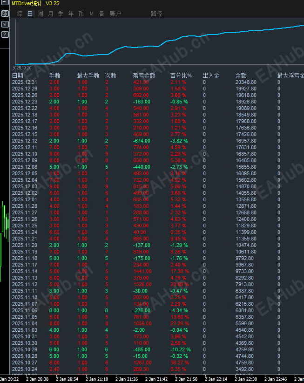Click the 最大手数 column header
Viewport: 304px width, 383px height.
coord(88,76)
